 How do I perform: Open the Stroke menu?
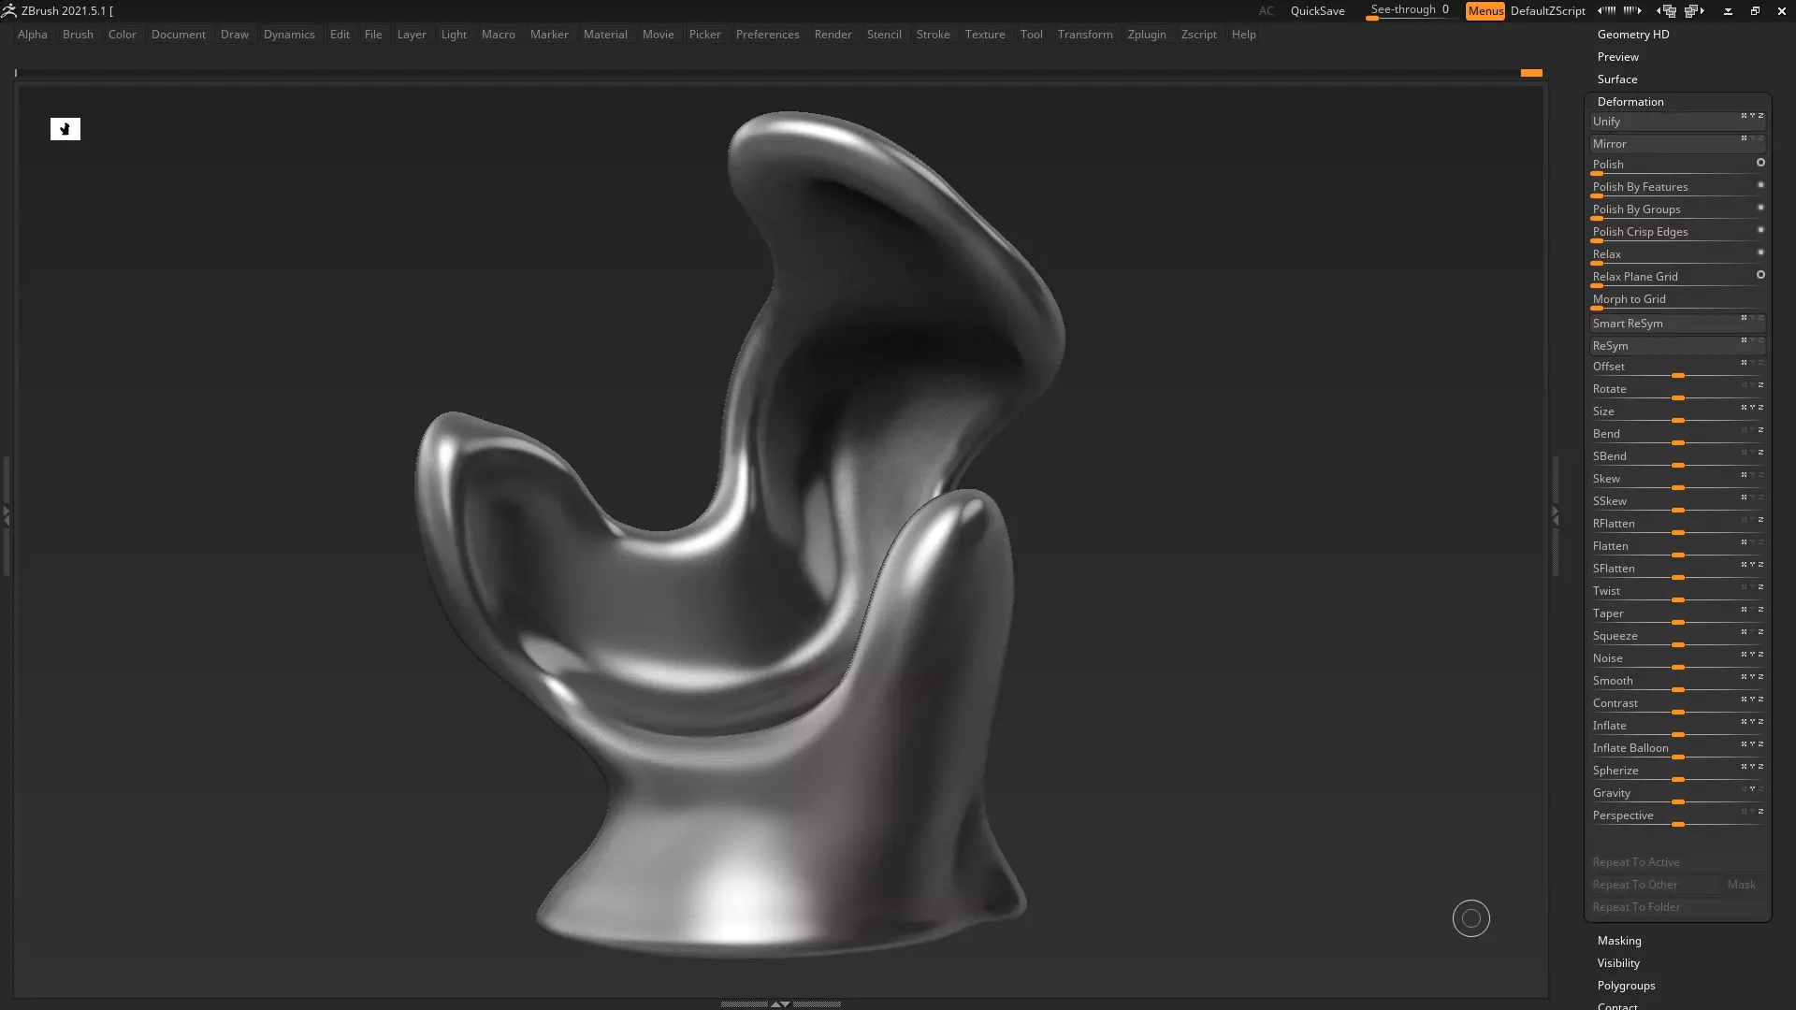(933, 35)
